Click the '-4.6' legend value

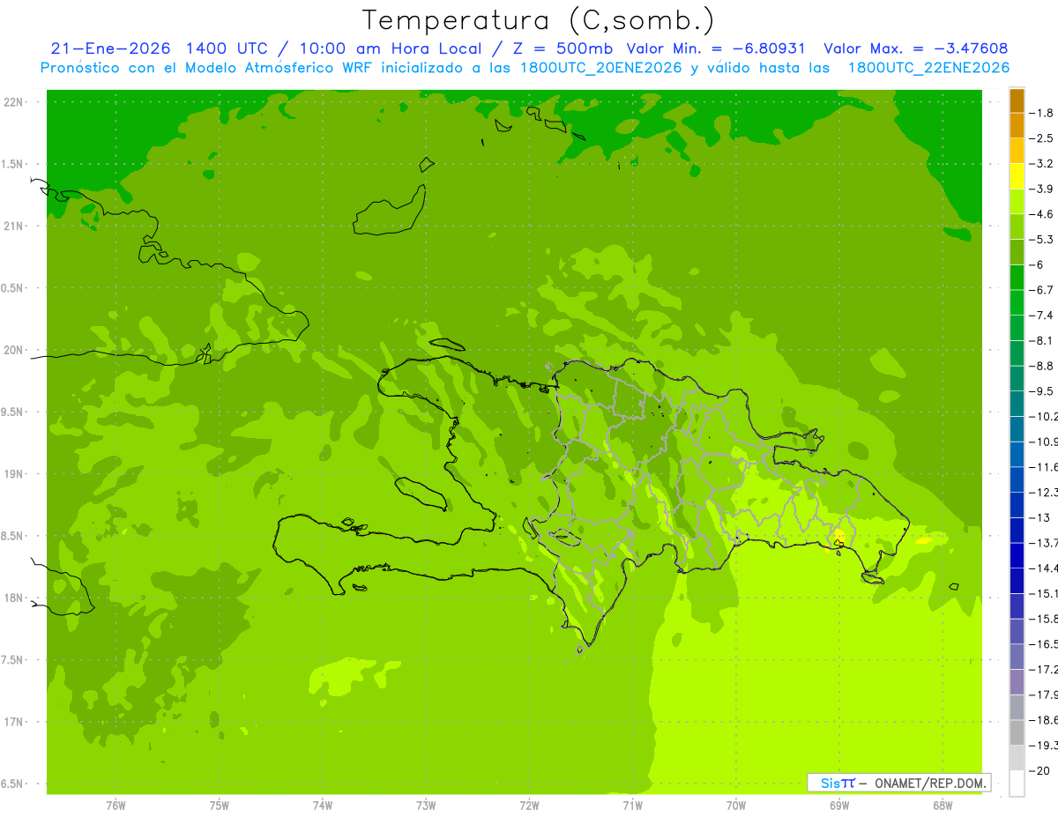[1042, 214]
